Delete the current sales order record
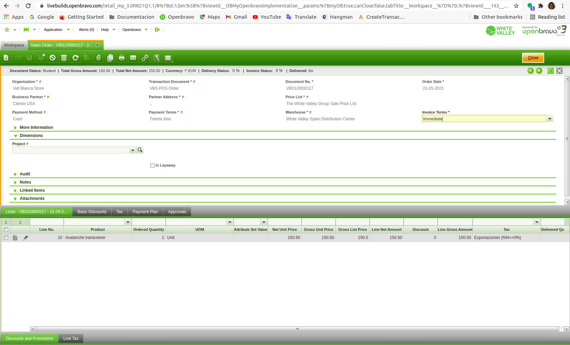Screen dimensions: 570x345 [x=64, y=58]
